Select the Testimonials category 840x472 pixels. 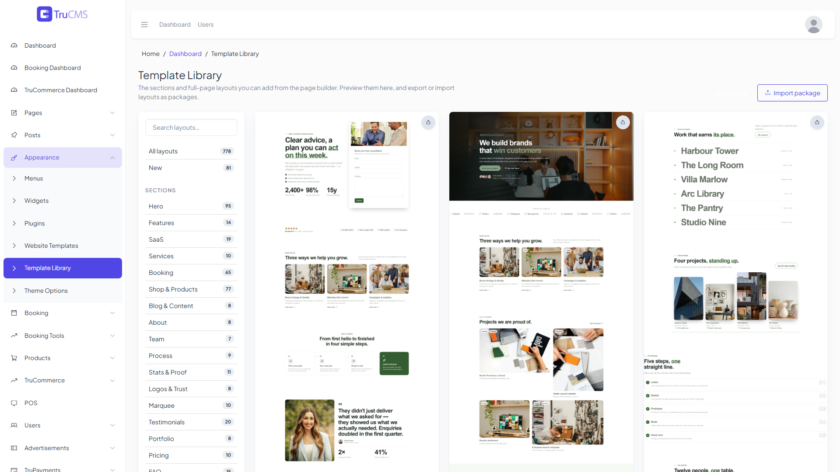191,422
